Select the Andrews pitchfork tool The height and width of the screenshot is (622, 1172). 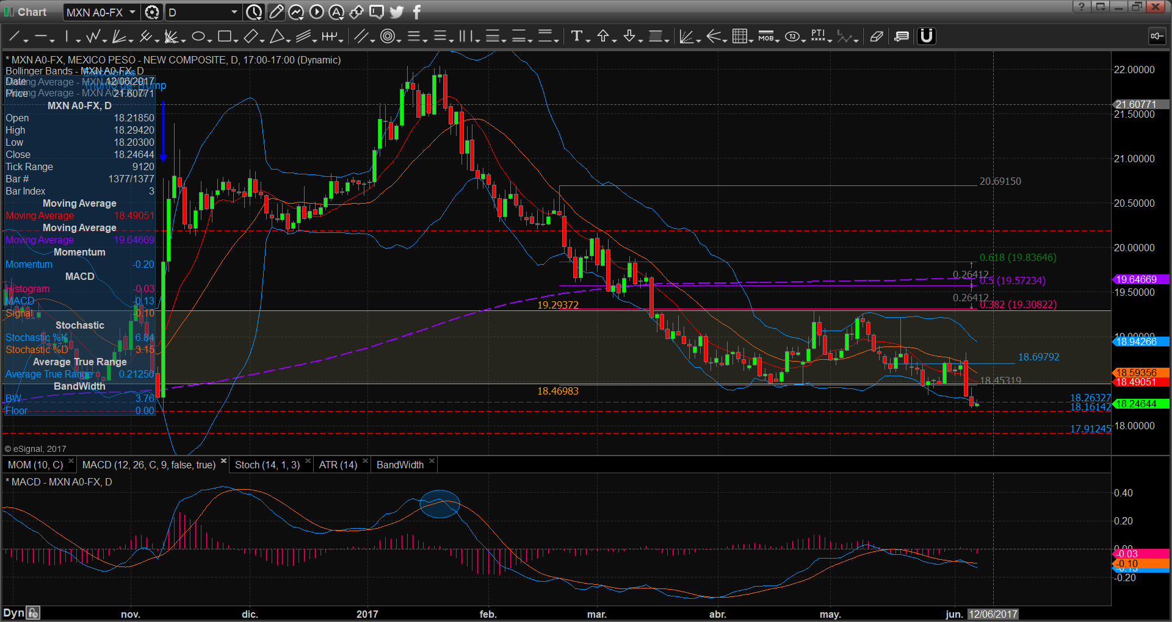tap(145, 37)
